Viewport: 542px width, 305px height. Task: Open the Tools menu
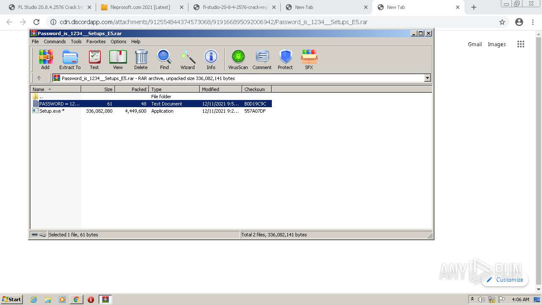coord(76,42)
